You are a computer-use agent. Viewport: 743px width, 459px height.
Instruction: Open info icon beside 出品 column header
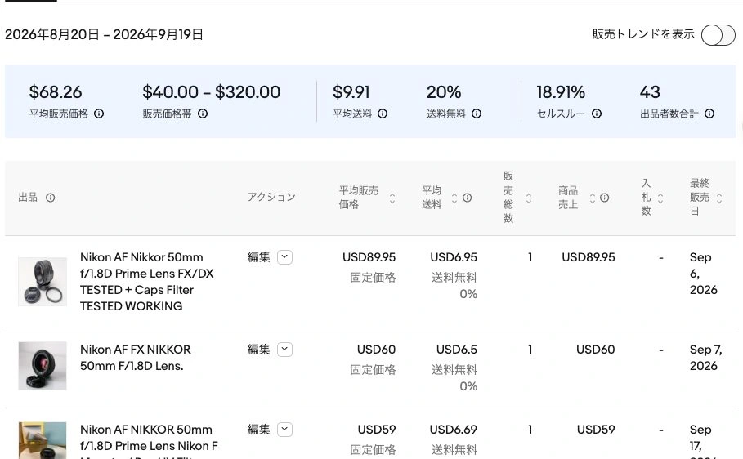coord(50,198)
